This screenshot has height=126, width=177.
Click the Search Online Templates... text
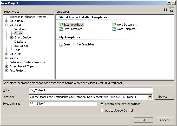tap(80, 44)
